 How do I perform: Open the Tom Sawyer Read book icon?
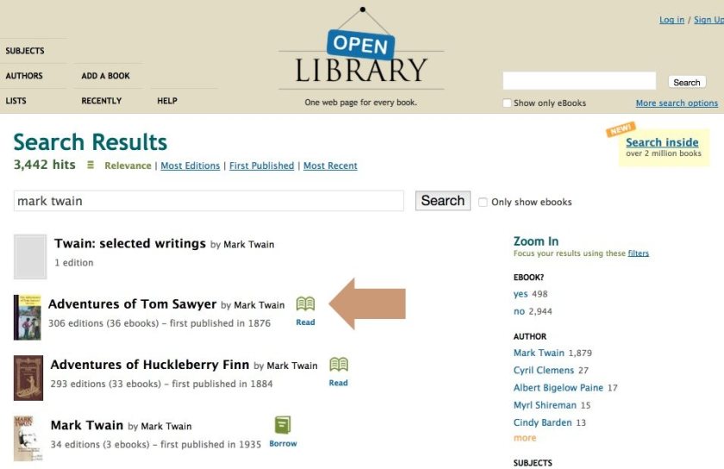click(305, 304)
